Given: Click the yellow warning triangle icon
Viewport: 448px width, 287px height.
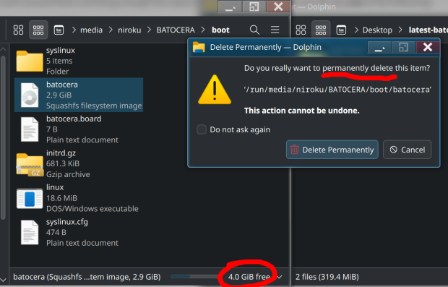Looking at the screenshot, I should [x=215, y=90].
